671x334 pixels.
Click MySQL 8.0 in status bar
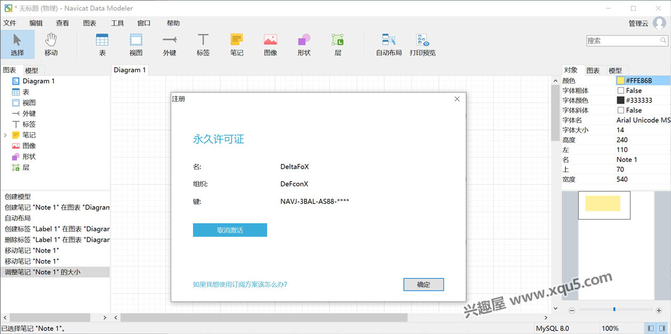[x=552, y=328]
